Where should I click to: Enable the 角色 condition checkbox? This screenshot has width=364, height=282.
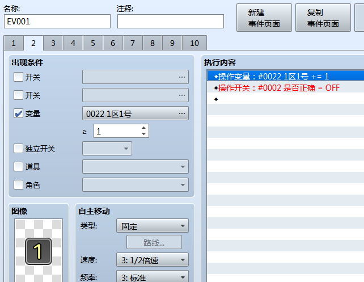pyautogui.click(x=18, y=184)
